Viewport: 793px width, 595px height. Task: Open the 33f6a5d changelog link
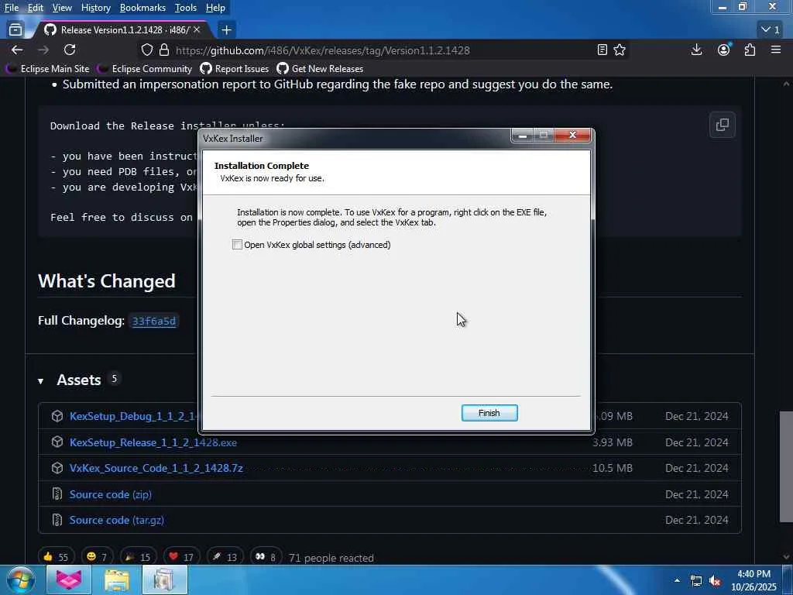154,322
